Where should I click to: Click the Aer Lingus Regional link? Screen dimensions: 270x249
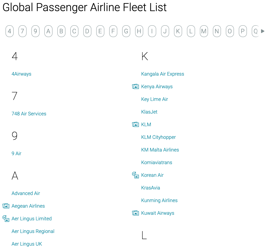tap(33, 231)
